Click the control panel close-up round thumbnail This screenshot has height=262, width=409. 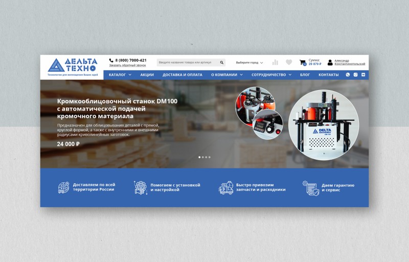click(x=267, y=124)
